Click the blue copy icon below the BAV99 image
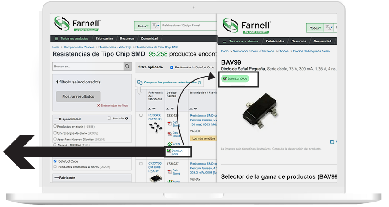 pos(332,142)
